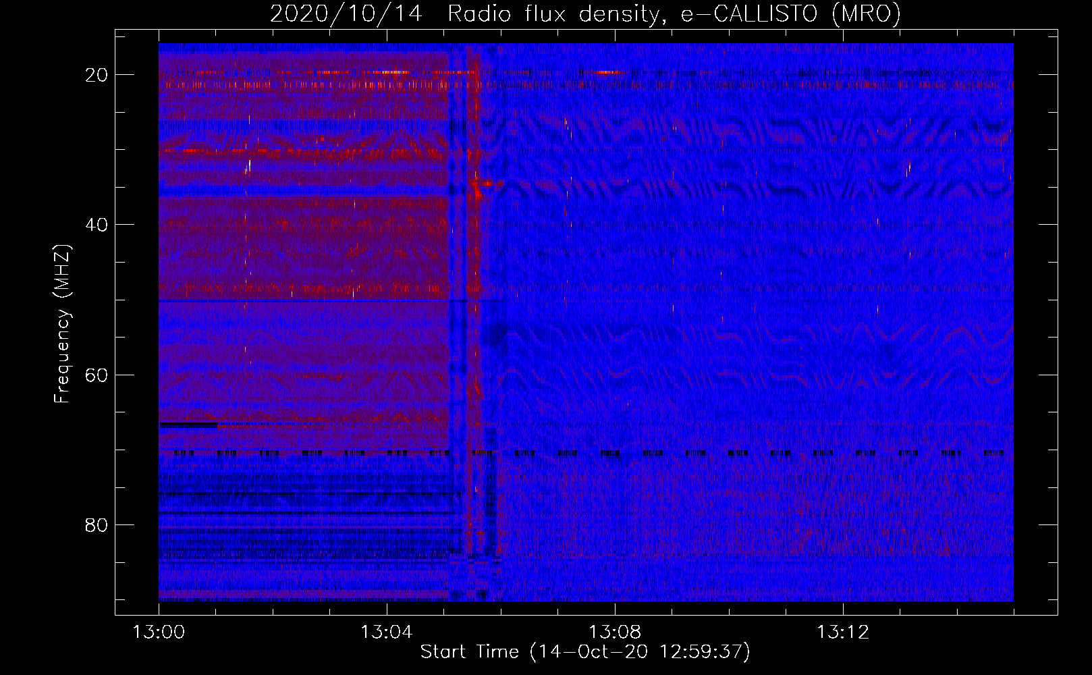Click the '13:08' time tick label
This screenshot has width=1092, height=675.
tap(615, 632)
